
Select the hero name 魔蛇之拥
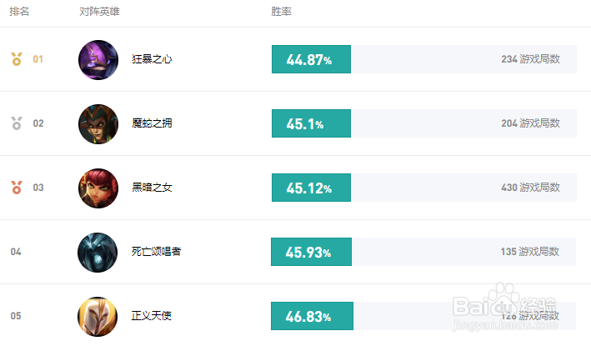pos(152,123)
